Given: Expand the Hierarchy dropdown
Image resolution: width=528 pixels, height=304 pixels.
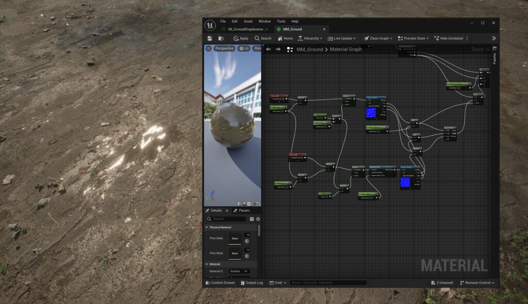Looking at the screenshot, I should coord(310,38).
